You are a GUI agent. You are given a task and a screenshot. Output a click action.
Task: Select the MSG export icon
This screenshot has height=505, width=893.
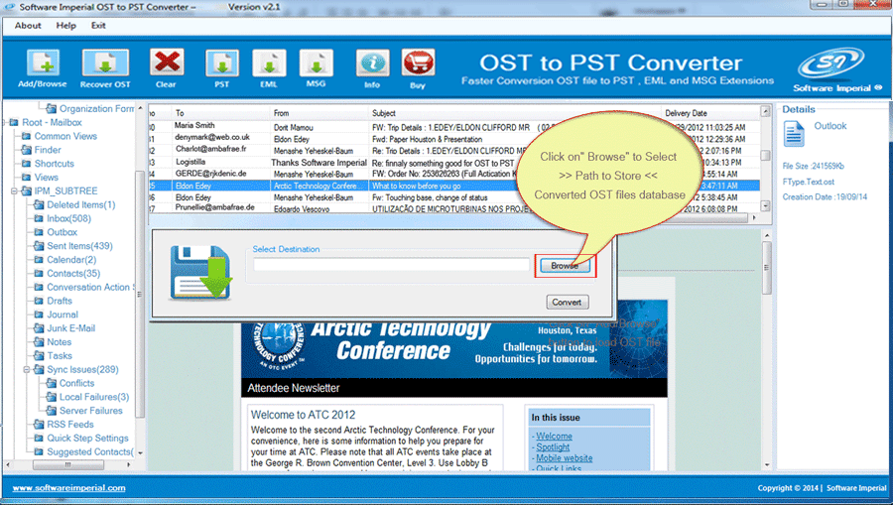317,63
